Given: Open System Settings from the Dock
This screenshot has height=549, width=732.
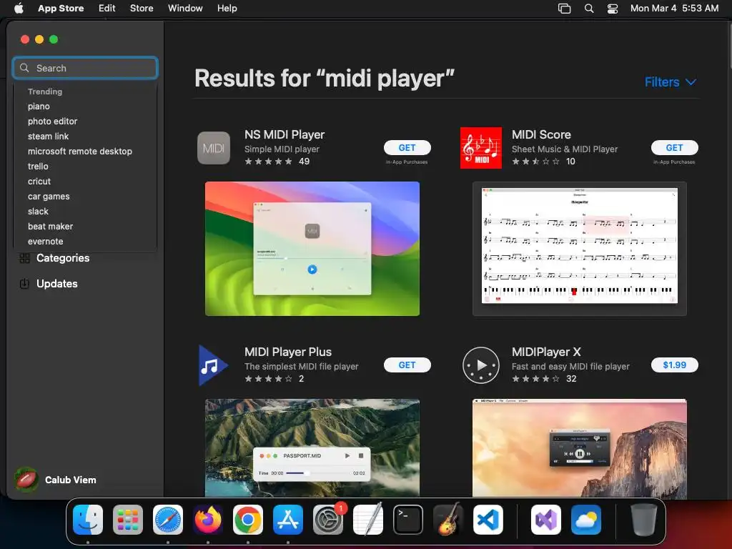Looking at the screenshot, I should [327, 520].
